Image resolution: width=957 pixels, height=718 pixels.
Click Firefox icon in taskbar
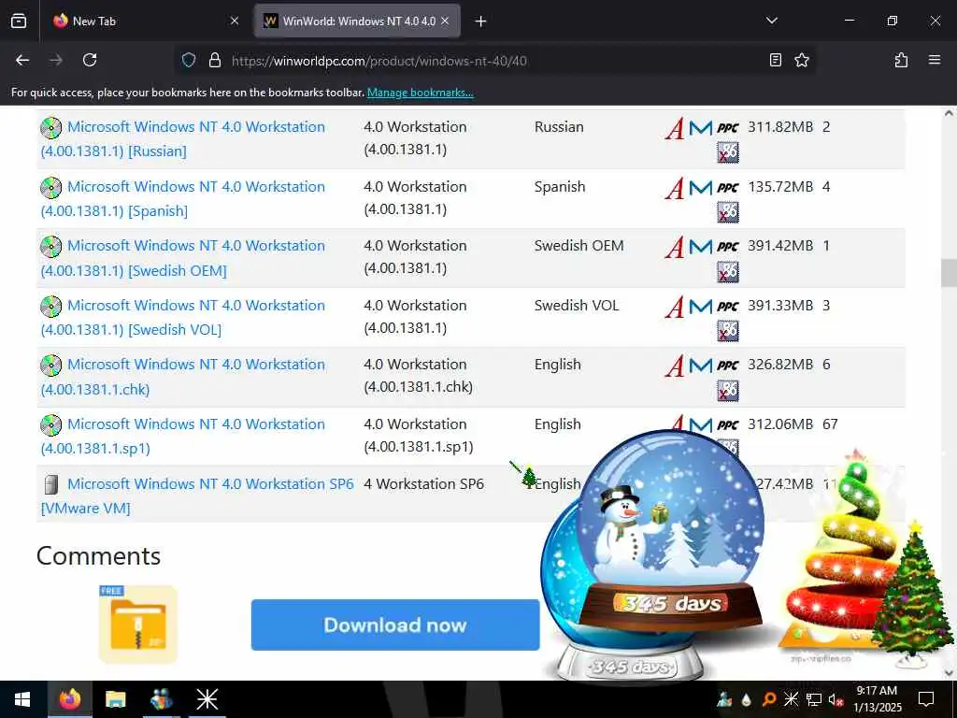coord(70,699)
